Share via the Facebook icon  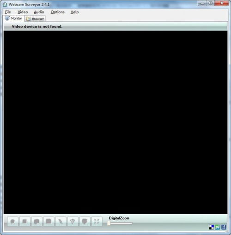pos(224,227)
